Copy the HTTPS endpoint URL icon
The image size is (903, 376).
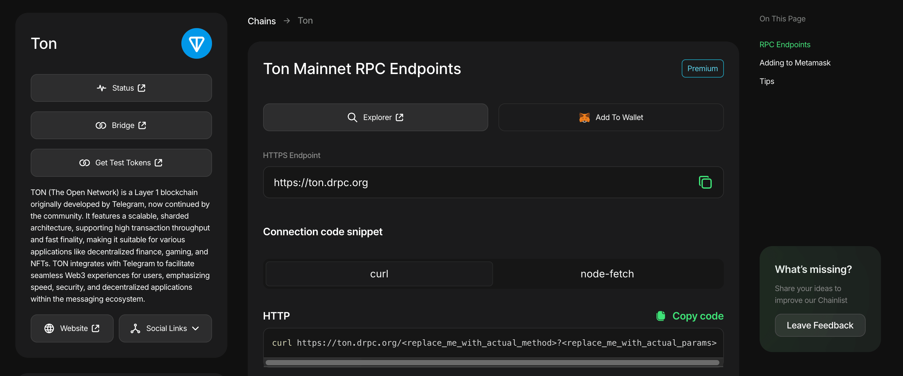(705, 182)
